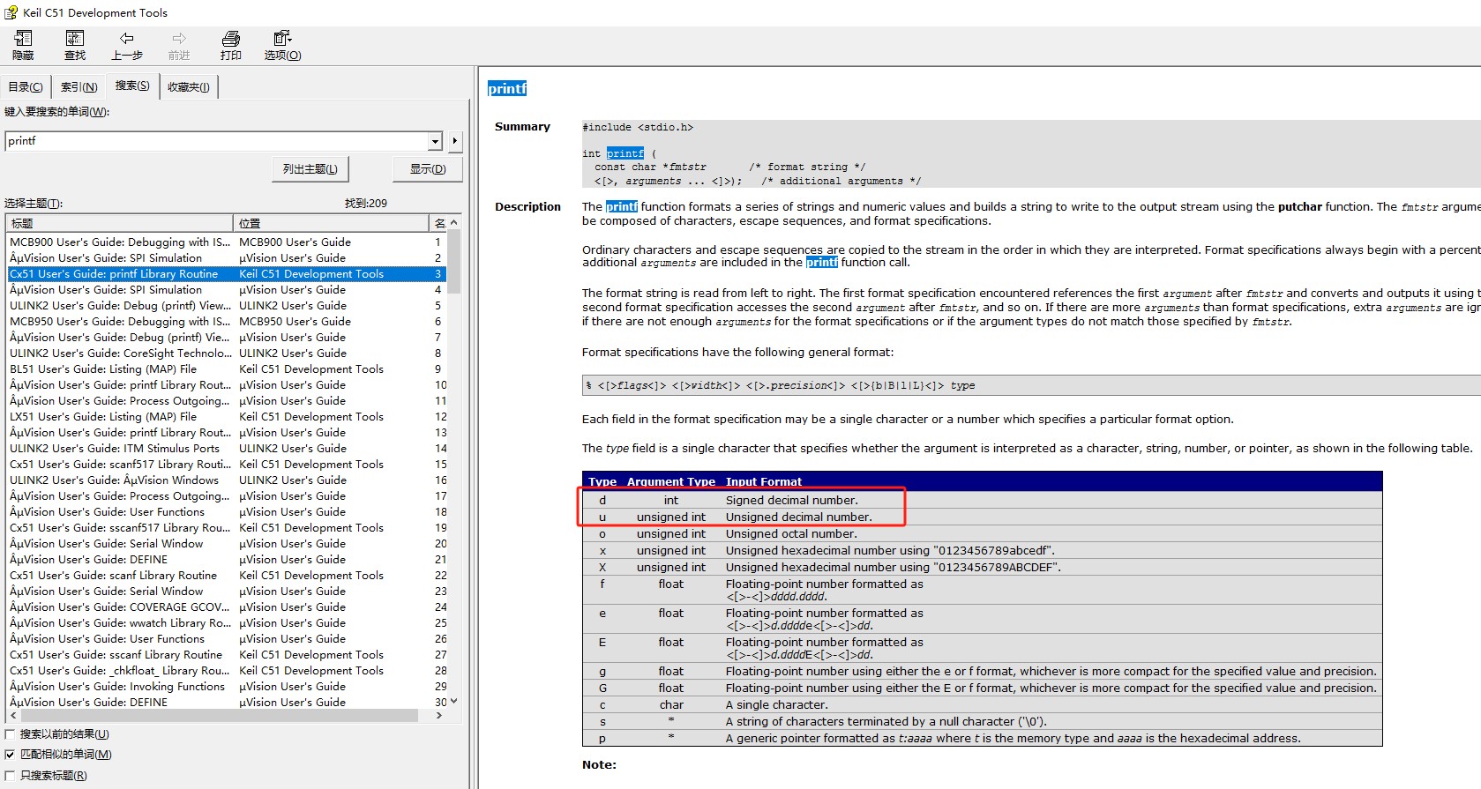Switch to the 目录(C) tab
Image resolution: width=1481 pixels, height=789 pixels.
coord(26,86)
